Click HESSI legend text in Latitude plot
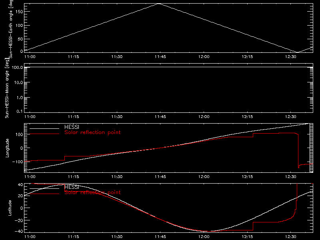This screenshot has width=320, height=240. click(x=72, y=187)
